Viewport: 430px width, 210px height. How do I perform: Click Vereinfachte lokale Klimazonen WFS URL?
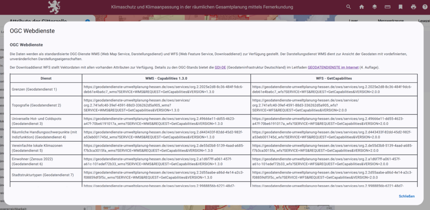[332, 148]
